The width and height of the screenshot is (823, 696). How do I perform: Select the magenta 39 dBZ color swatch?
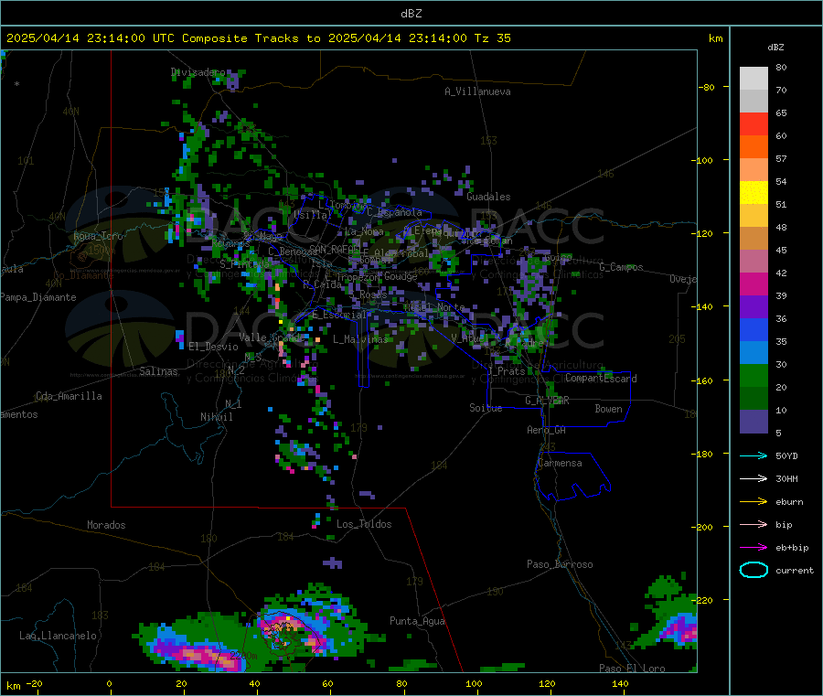click(x=754, y=284)
